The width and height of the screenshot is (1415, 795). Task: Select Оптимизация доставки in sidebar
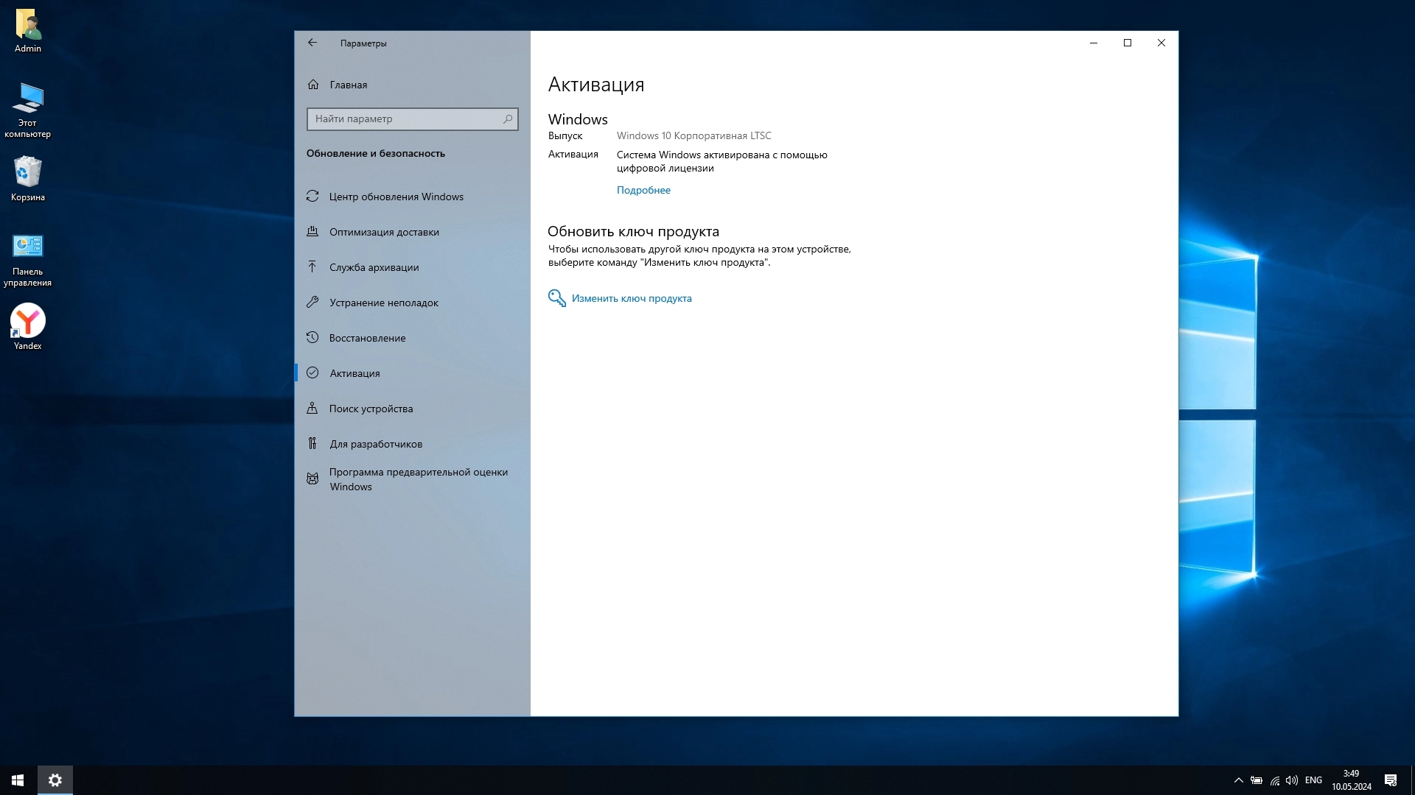tap(384, 232)
